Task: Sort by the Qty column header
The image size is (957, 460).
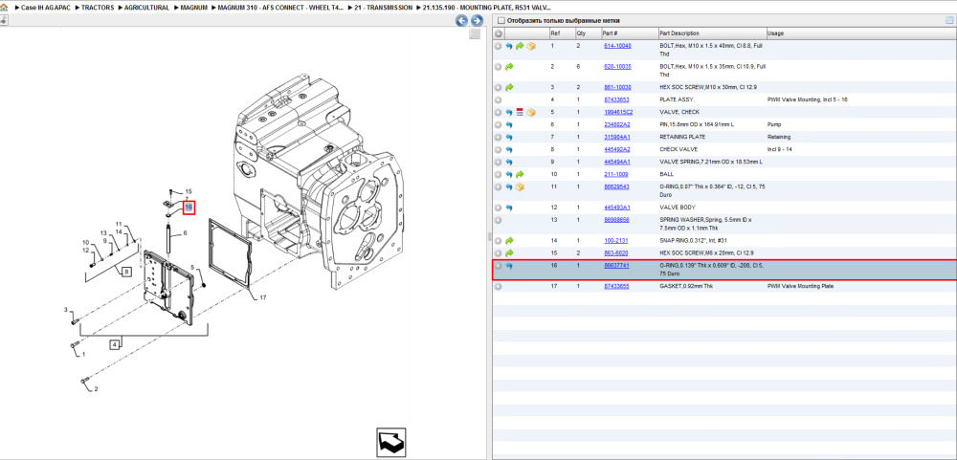Action: coord(581,33)
